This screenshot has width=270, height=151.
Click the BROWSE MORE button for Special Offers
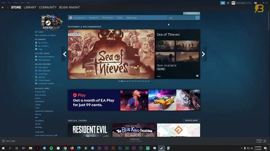coord(191,120)
